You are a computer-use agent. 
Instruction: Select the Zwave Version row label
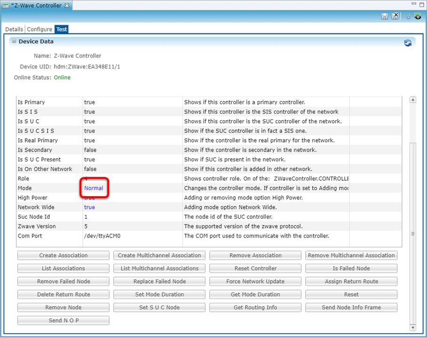[x=37, y=226]
